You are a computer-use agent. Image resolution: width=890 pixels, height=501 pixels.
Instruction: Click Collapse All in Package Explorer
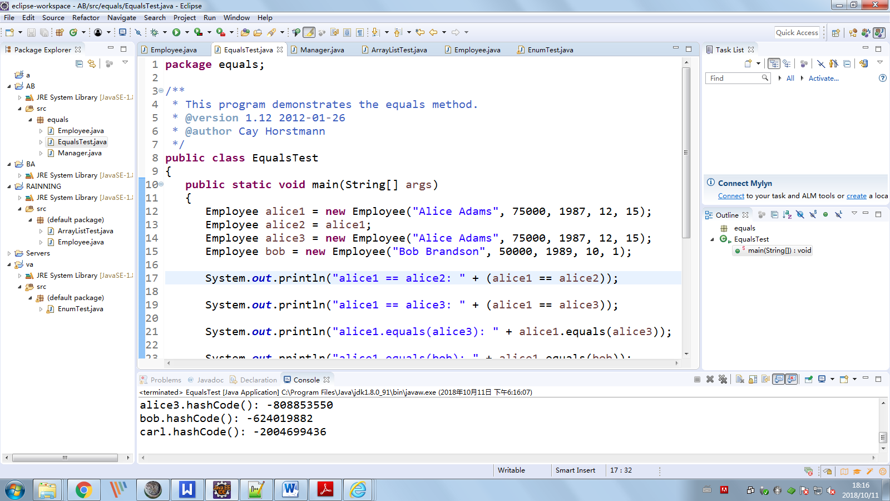pyautogui.click(x=79, y=63)
